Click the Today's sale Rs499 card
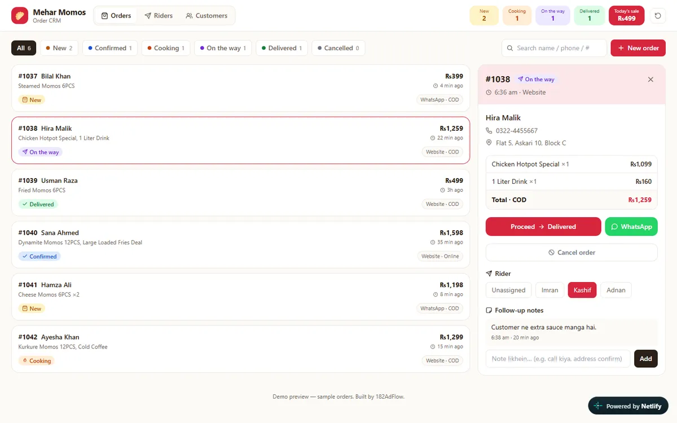This screenshot has height=423, width=677. click(627, 16)
